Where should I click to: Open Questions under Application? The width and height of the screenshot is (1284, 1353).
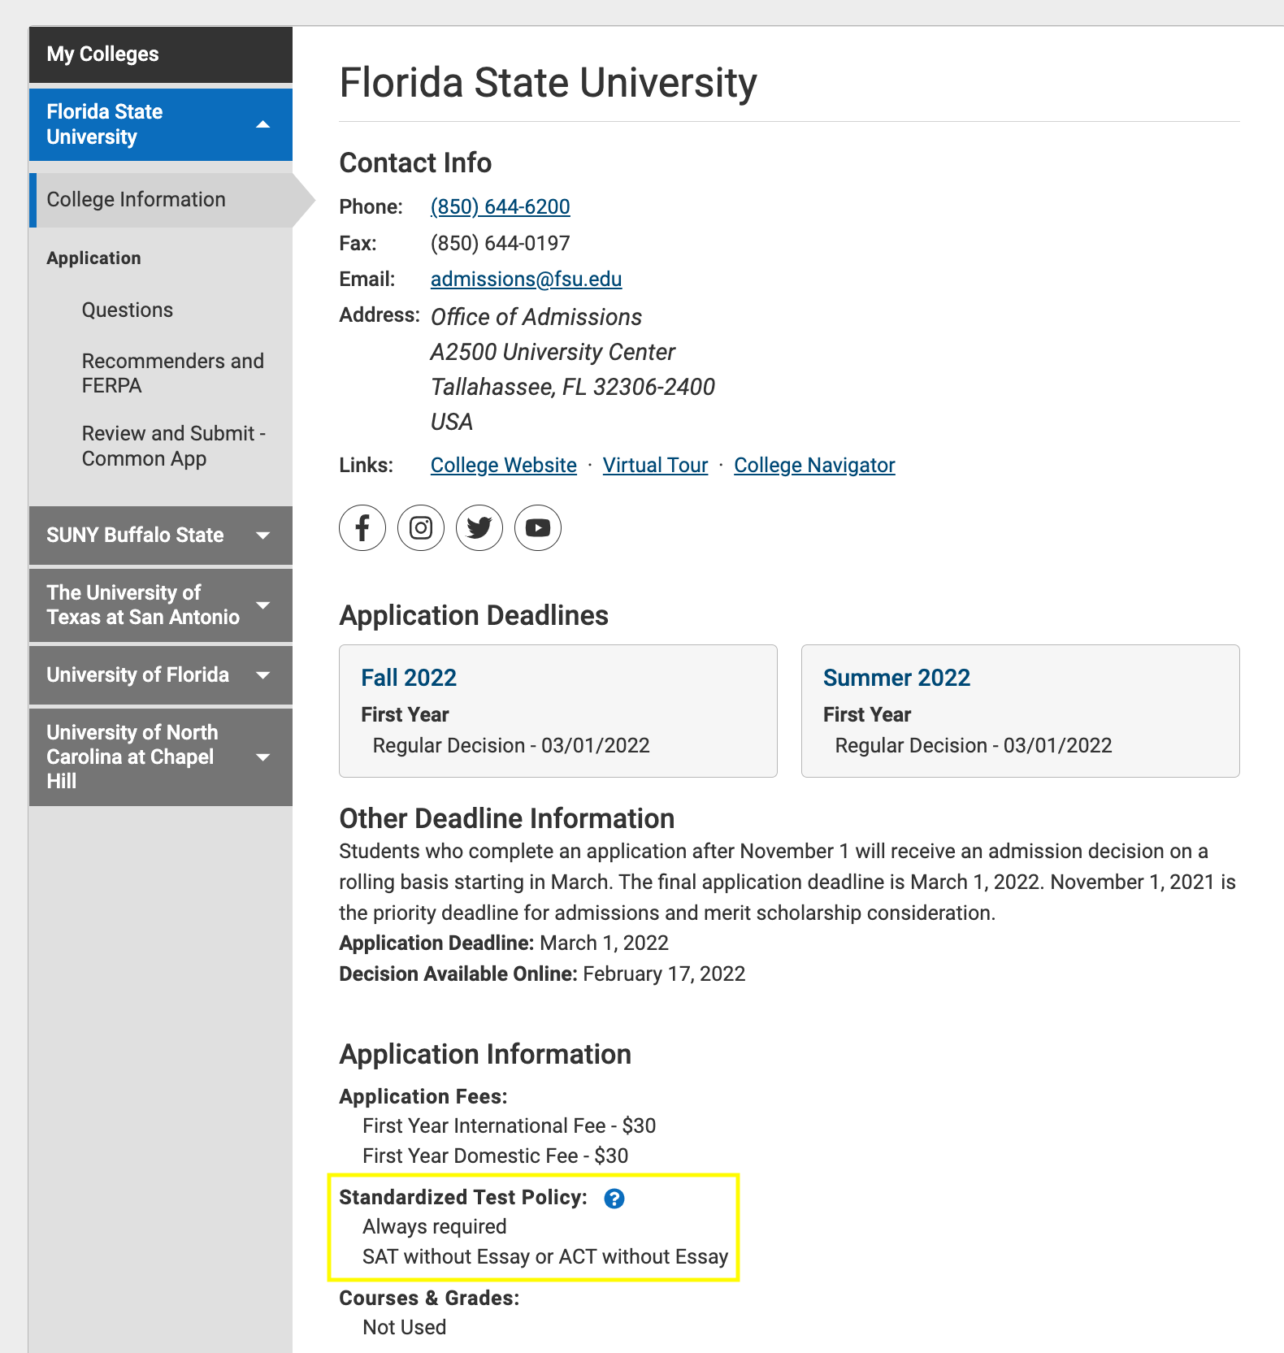[128, 310]
